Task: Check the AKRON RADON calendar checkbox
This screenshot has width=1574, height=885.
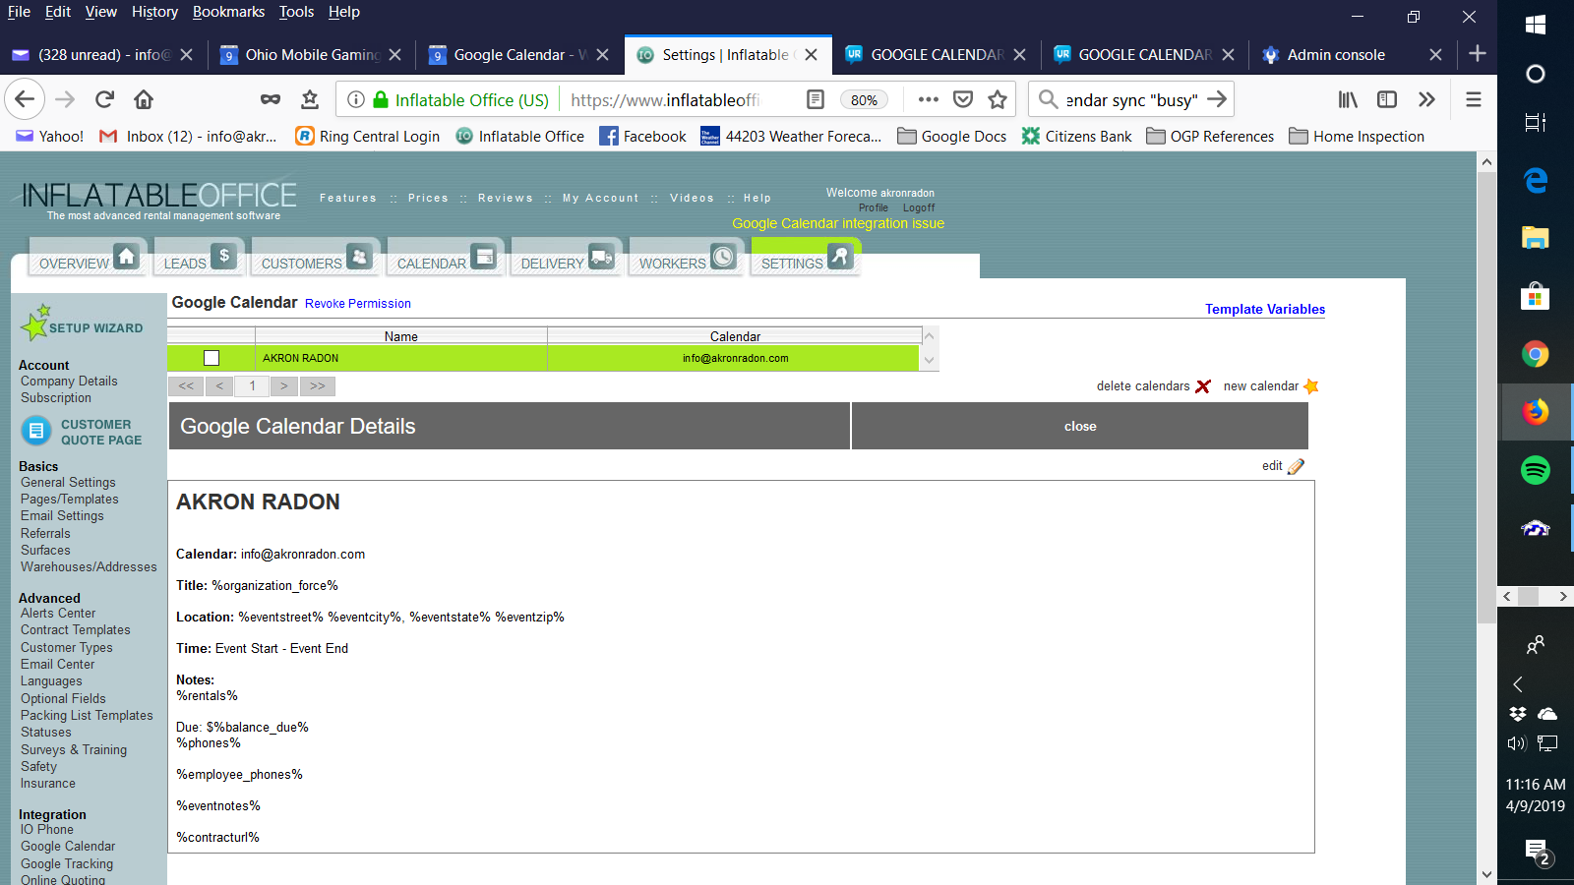Action: click(212, 358)
